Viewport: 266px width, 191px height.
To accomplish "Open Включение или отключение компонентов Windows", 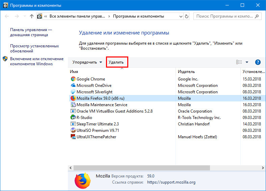I will tap(37, 61).
